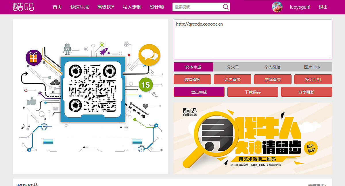Click the 设置背景 button
Viewport: 345px width, 186px height.
click(233, 79)
